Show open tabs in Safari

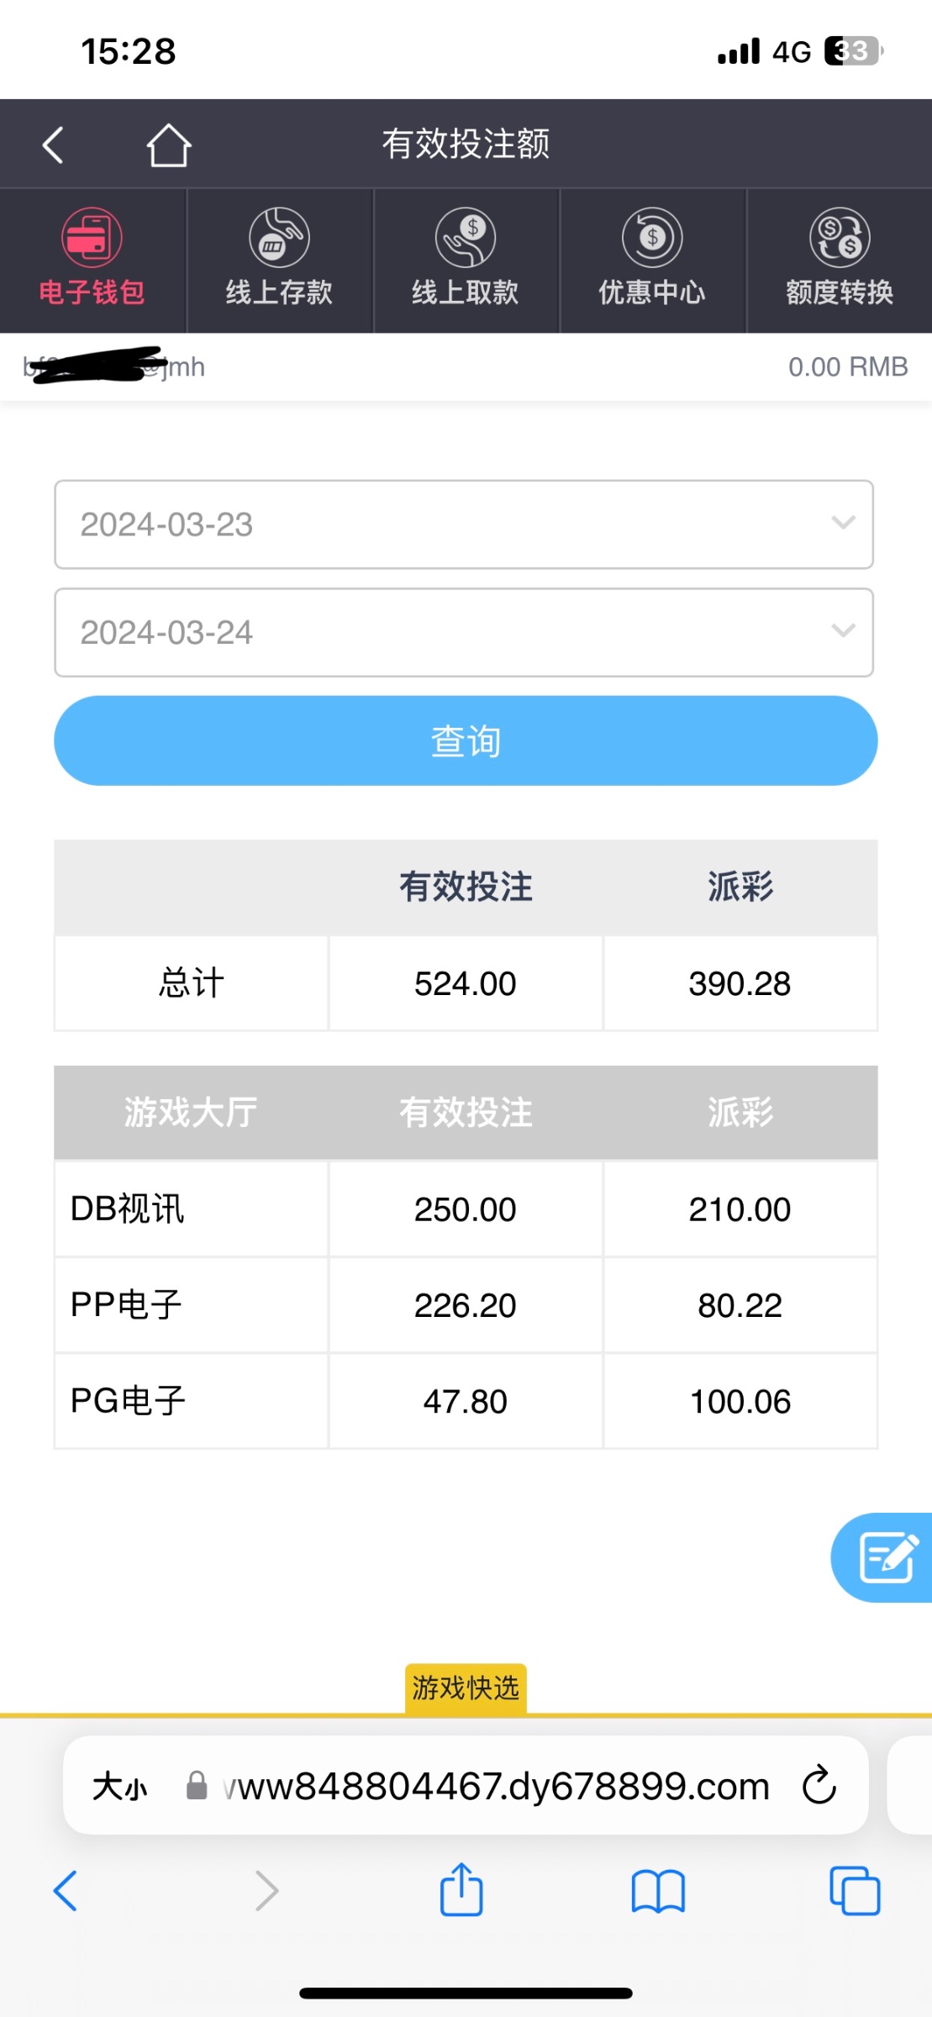click(855, 1891)
